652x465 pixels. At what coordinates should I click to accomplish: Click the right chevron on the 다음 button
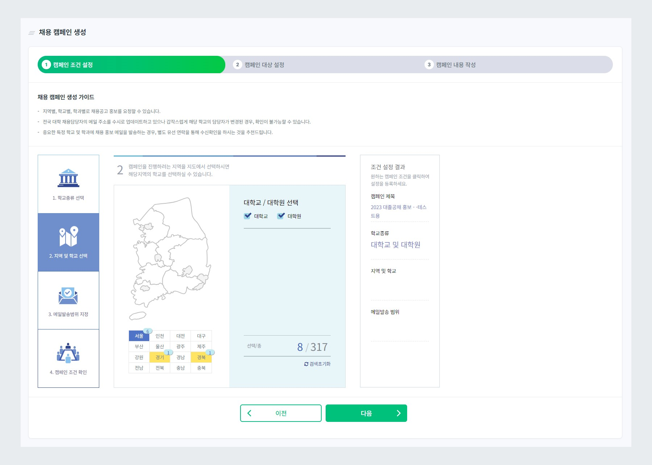coord(399,413)
